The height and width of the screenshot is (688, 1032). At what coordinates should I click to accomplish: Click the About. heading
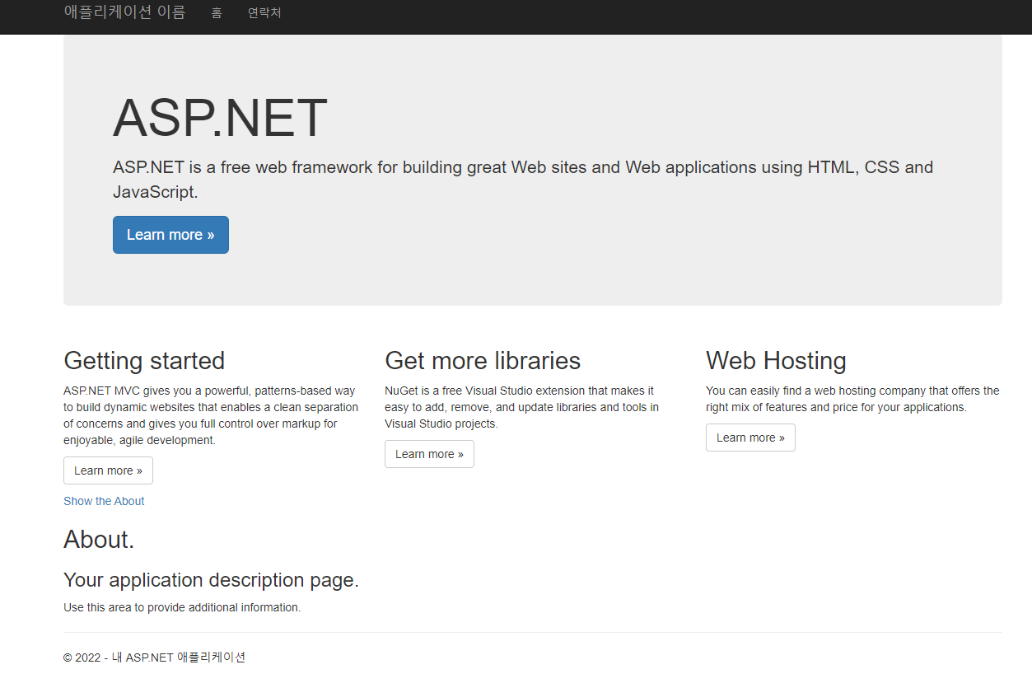(99, 540)
